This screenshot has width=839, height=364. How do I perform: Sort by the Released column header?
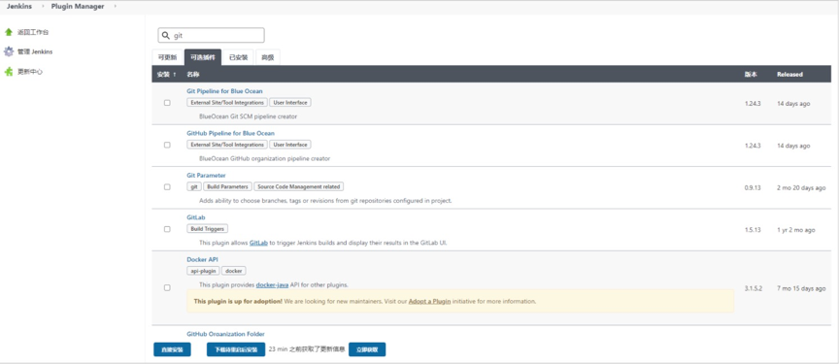(x=789, y=75)
